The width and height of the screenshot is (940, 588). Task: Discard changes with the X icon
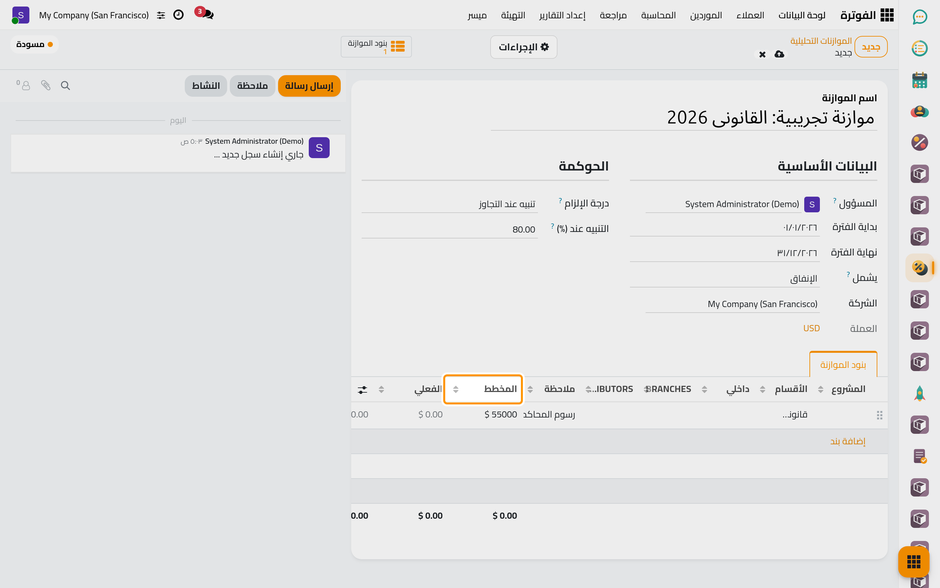(762, 54)
